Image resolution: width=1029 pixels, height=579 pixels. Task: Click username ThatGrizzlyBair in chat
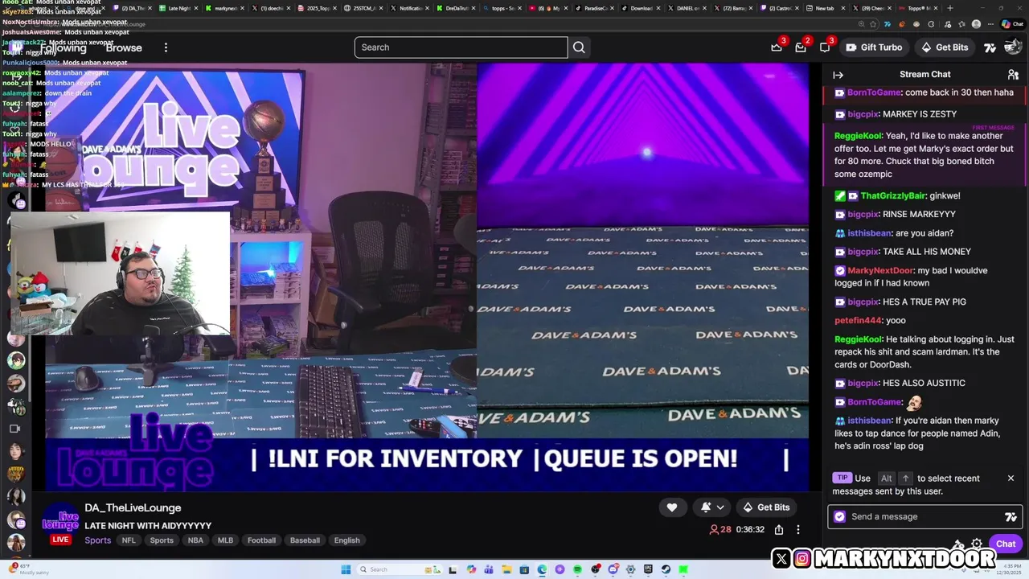click(x=894, y=195)
